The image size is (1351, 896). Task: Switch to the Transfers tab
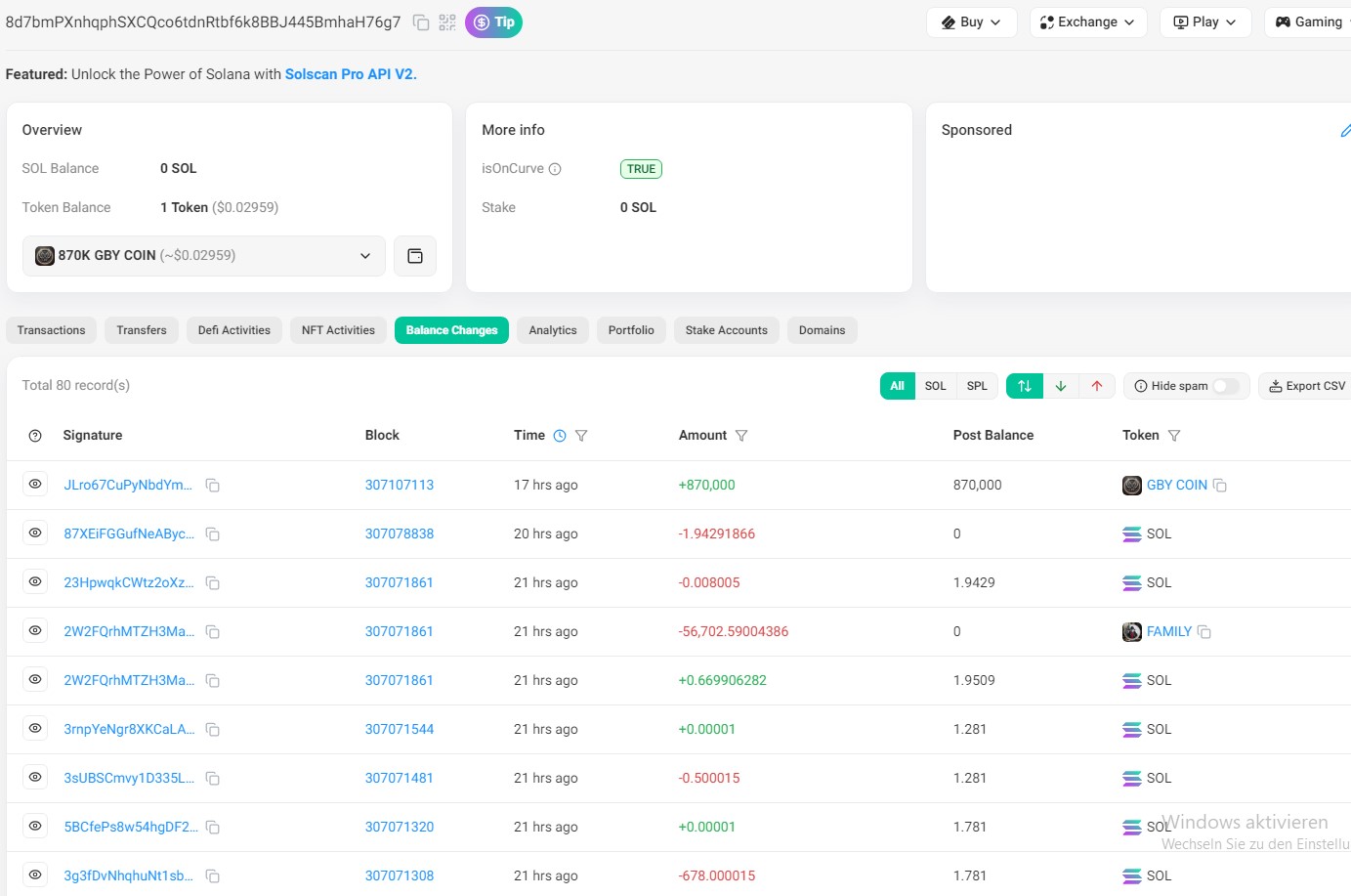coord(142,330)
